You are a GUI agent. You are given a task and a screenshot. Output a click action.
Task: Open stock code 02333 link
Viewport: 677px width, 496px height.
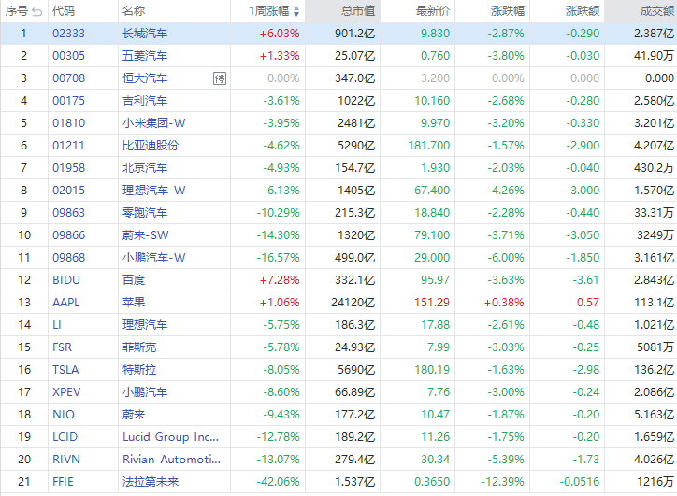tap(68, 34)
